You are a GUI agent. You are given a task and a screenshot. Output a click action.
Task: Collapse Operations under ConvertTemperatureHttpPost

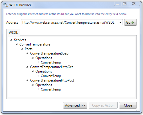[x=33, y=85]
